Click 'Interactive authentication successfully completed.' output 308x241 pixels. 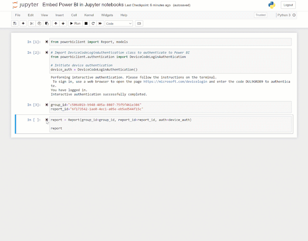click(x=99, y=94)
